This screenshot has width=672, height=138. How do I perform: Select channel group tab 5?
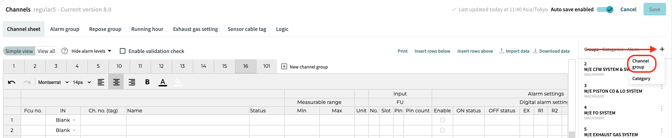click(x=98, y=66)
